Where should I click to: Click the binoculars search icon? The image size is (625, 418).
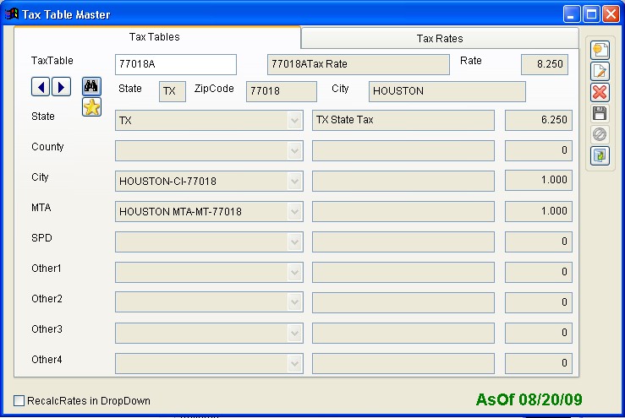91,86
